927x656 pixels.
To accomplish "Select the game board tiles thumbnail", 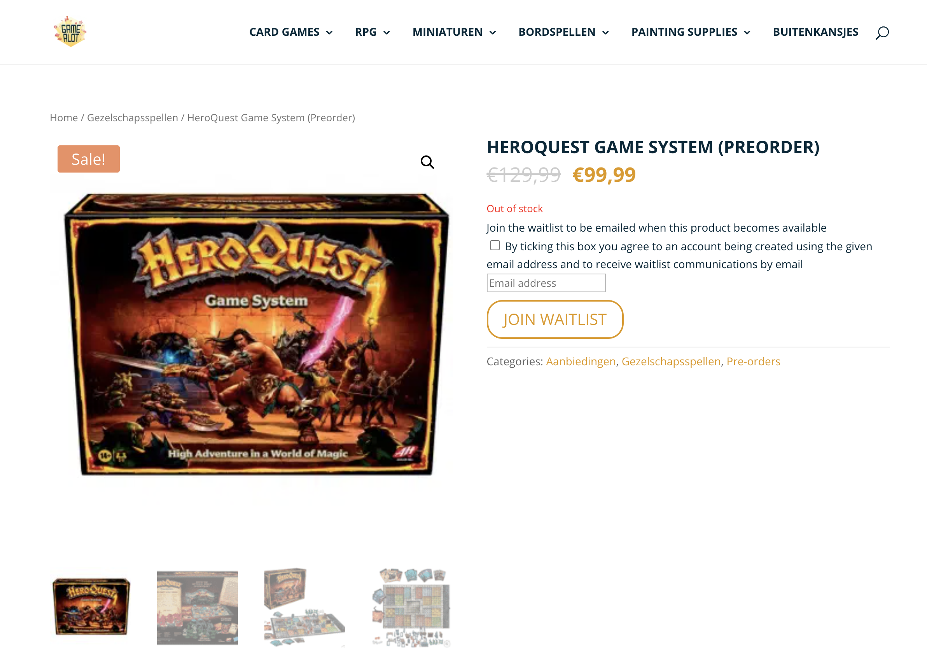I will (x=411, y=607).
